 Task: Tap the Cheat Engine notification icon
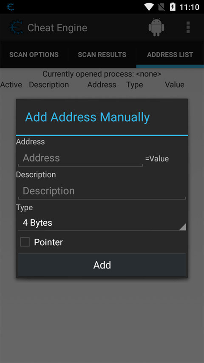click(x=10, y=7)
